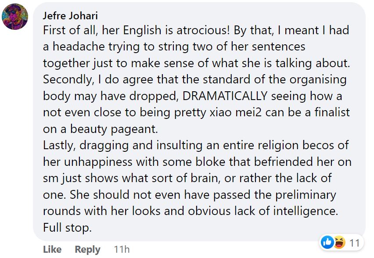The width and height of the screenshot is (374, 258).
Task: Reply to Jefre Johari's comment
Action: [87, 249]
